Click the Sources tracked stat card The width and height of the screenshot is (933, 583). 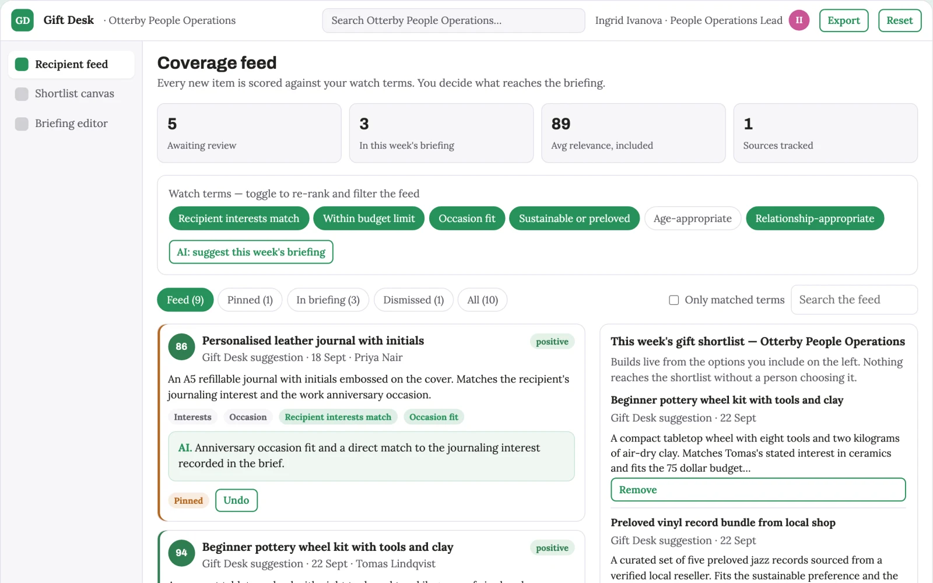tap(826, 133)
